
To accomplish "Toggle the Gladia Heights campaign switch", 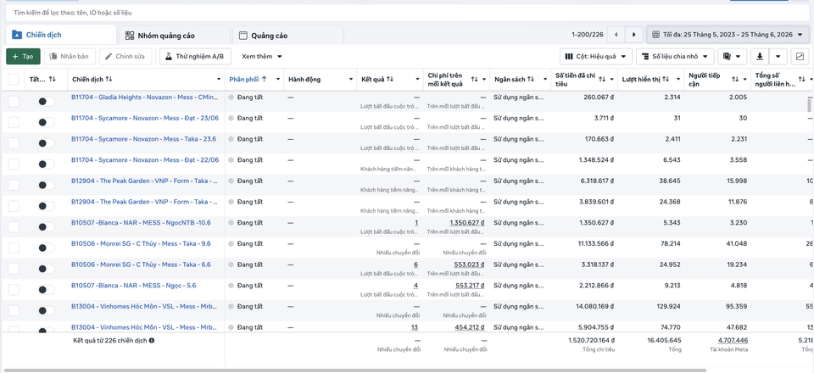I will pos(46,102).
